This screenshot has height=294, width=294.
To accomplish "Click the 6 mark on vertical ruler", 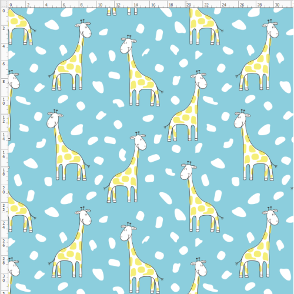I will click(x=4, y=64).
